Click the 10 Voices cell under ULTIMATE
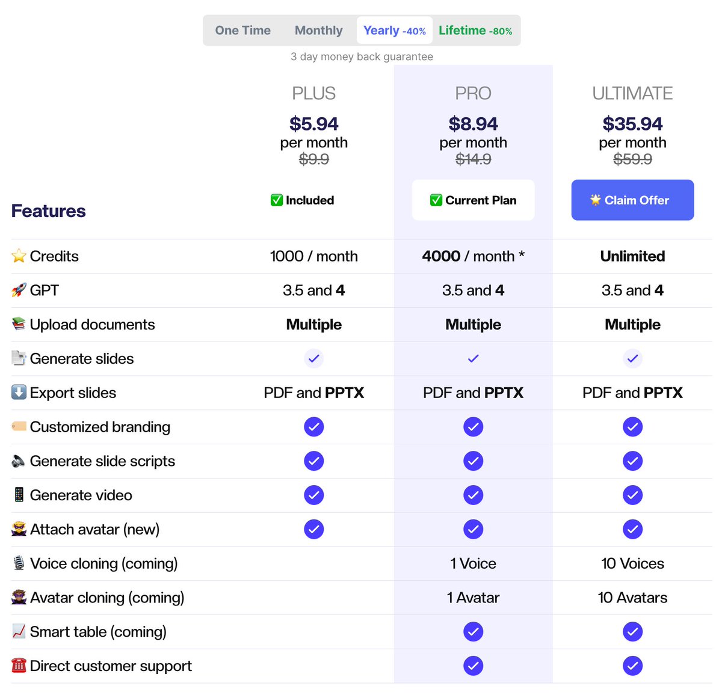The width and height of the screenshot is (722, 698). [x=632, y=563]
